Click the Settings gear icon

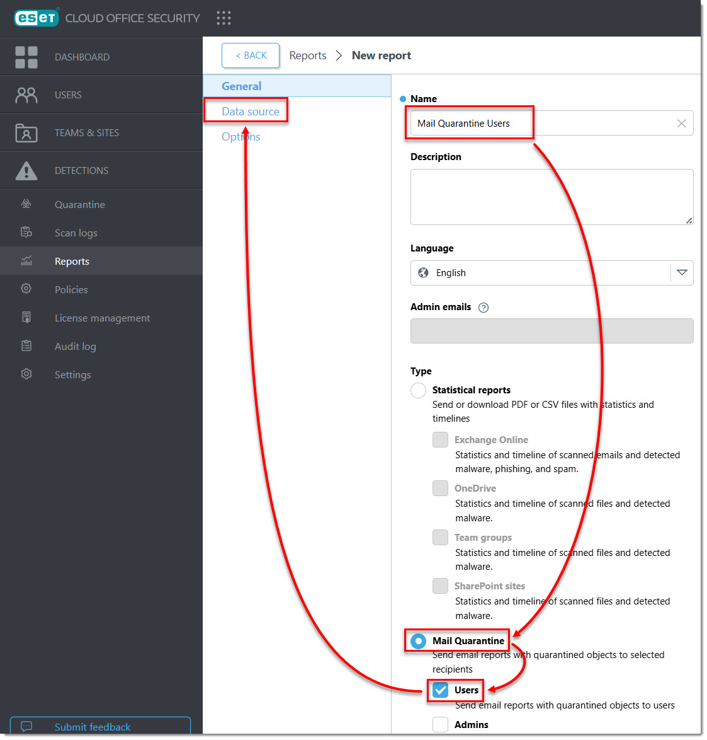point(26,375)
